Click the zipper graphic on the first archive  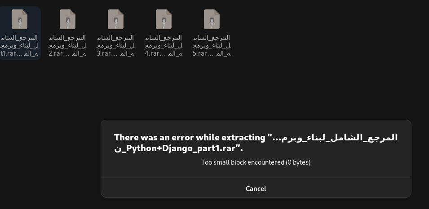(x=19, y=23)
